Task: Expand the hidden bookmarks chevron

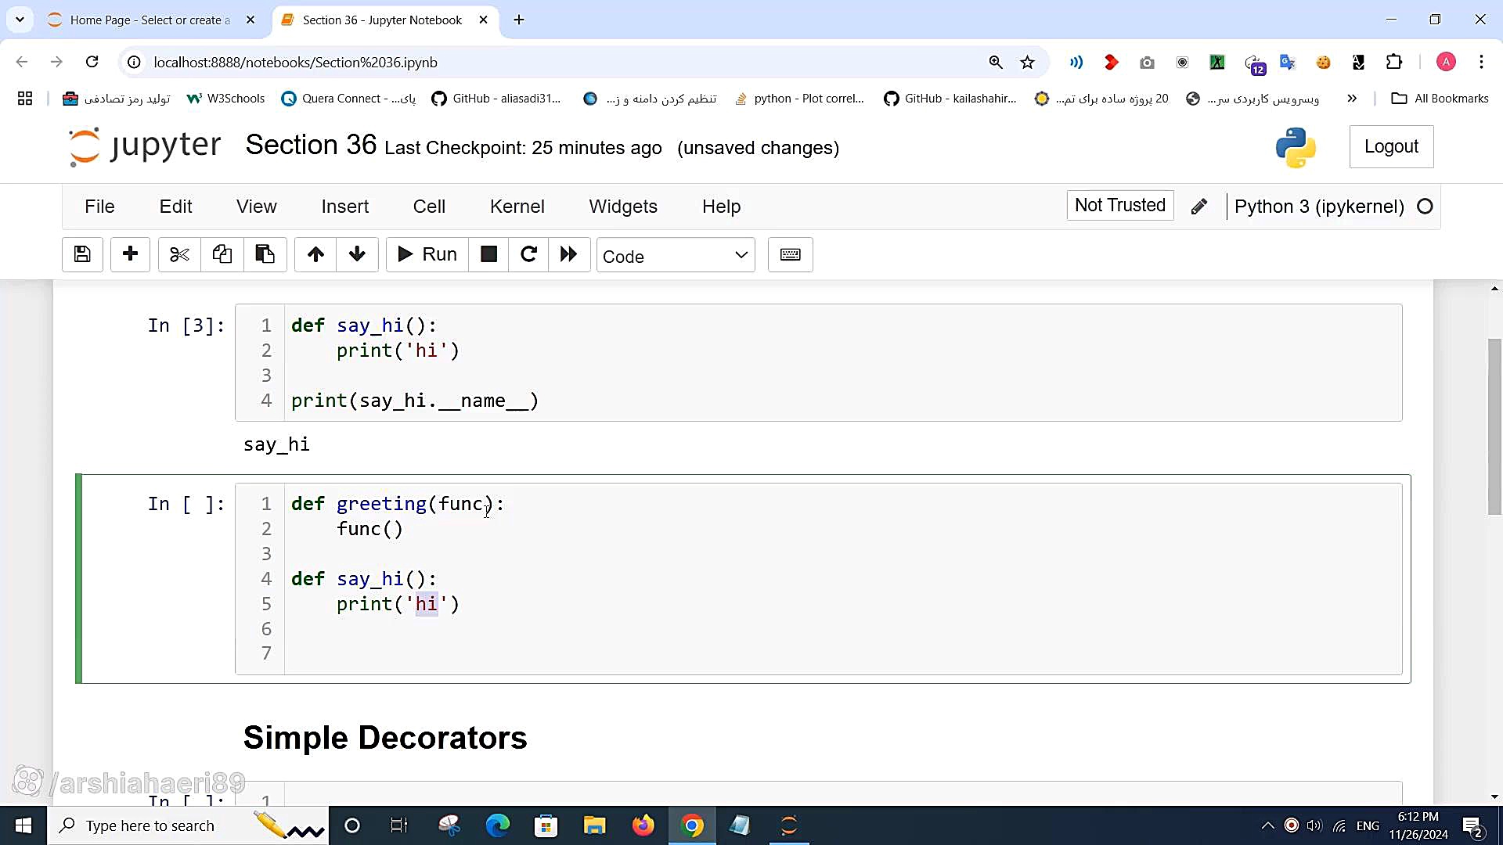Action: pos(1352,99)
